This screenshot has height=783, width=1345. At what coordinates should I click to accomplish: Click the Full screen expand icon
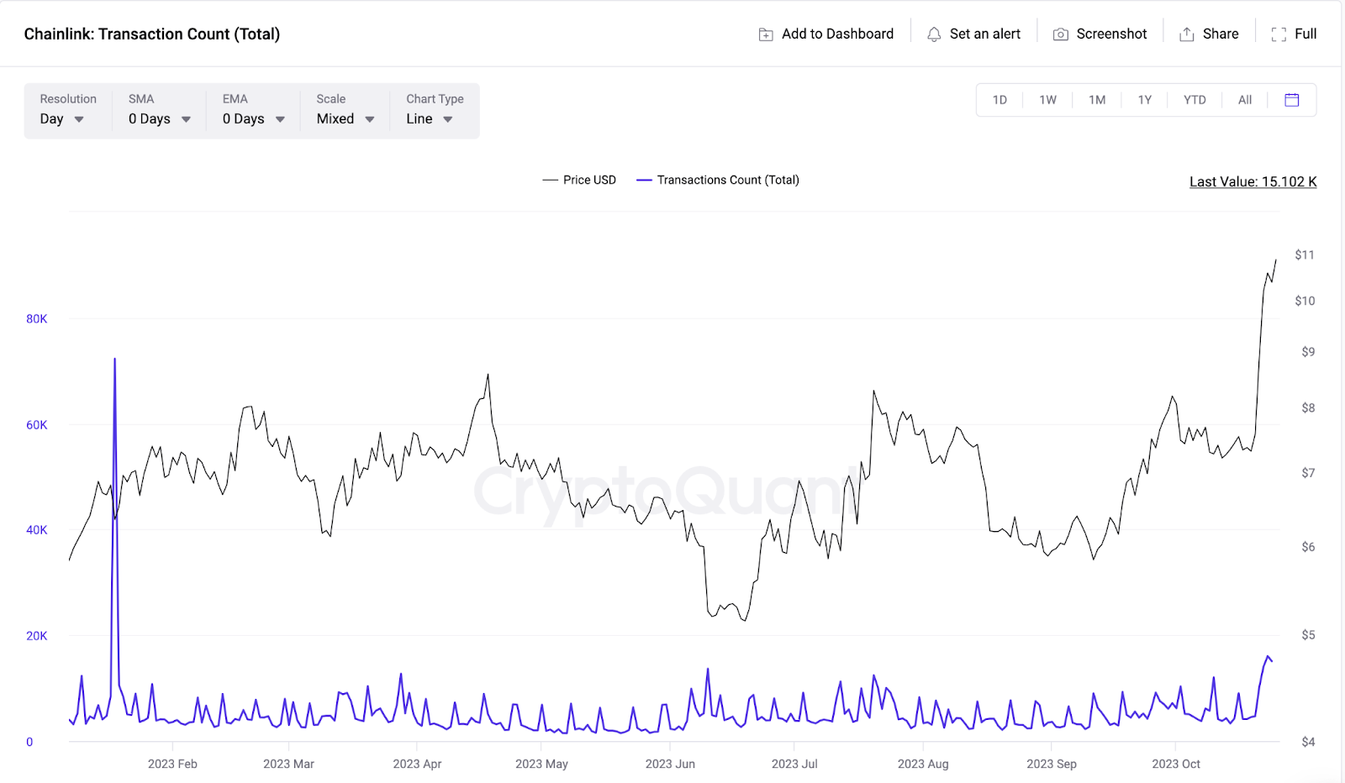(1279, 34)
